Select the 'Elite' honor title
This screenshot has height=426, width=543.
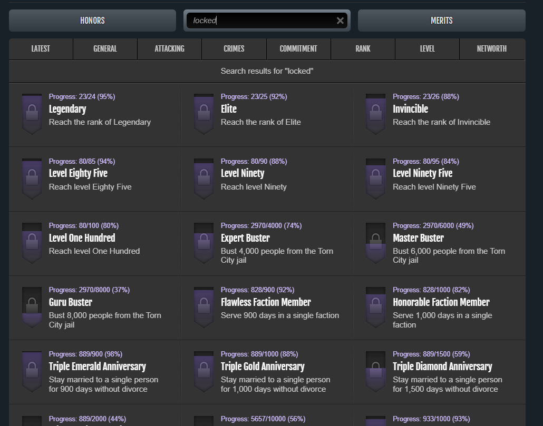(x=229, y=109)
